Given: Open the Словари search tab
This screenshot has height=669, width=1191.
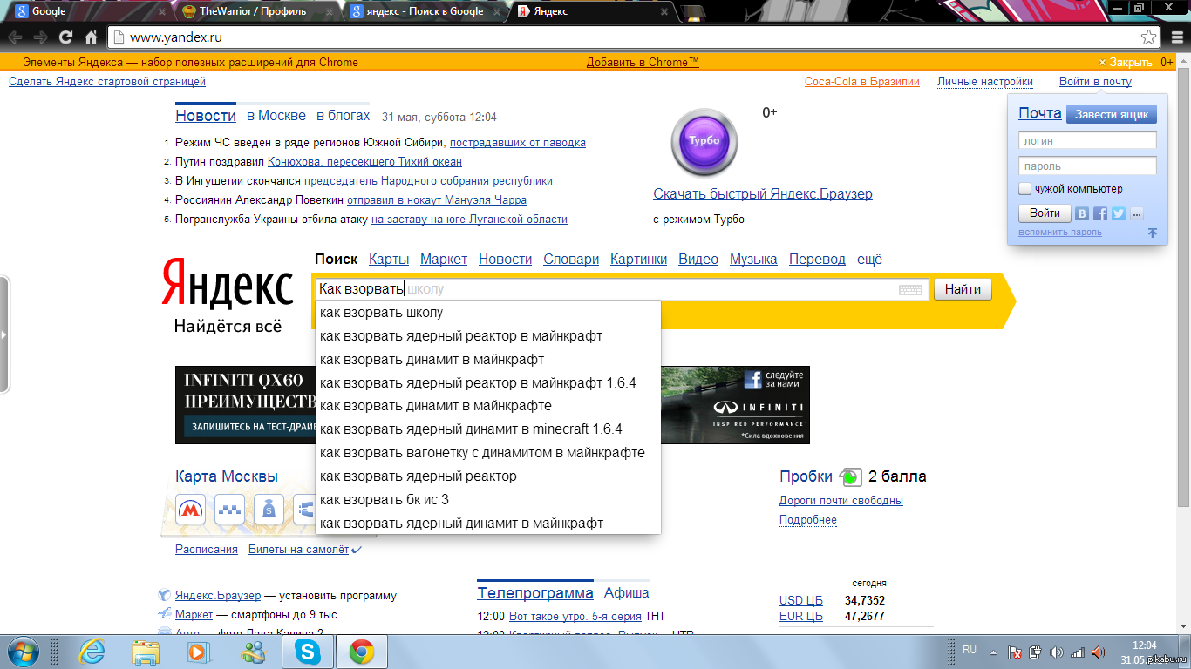Looking at the screenshot, I should 571,259.
